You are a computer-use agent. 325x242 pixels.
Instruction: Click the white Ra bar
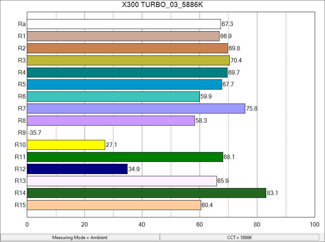click(124, 24)
